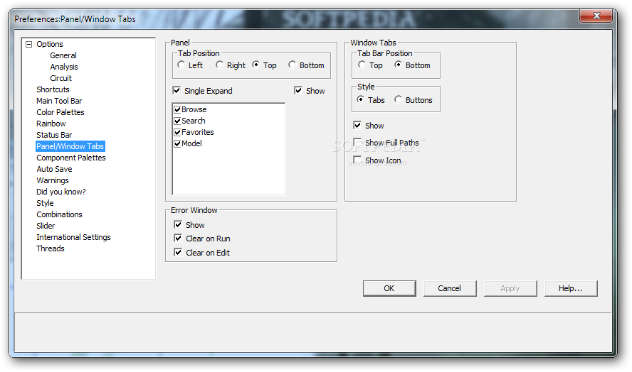Image resolution: width=632 pixels, height=372 pixels.
Task: Choose the Tabs style radio button
Action: 361,99
